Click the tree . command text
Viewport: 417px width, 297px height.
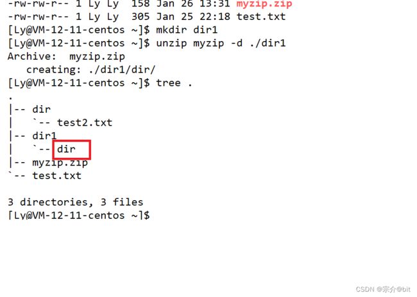click(174, 83)
